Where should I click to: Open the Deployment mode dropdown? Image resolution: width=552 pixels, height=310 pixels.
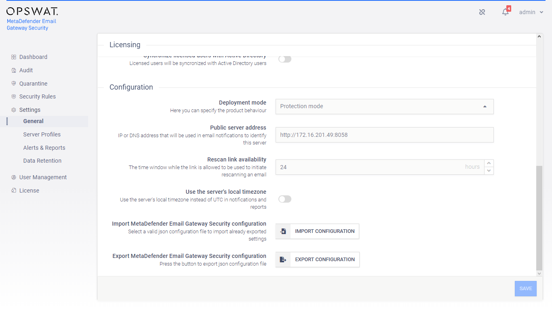[x=385, y=107]
